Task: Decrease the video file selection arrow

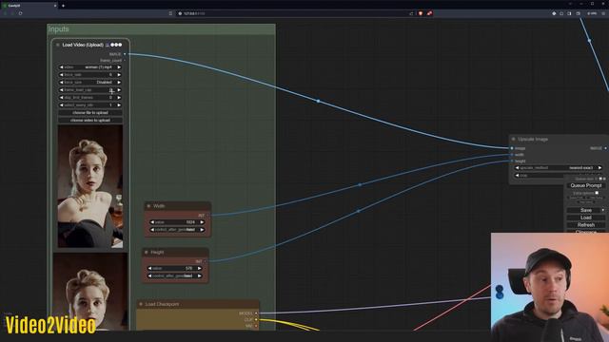Action: point(61,67)
